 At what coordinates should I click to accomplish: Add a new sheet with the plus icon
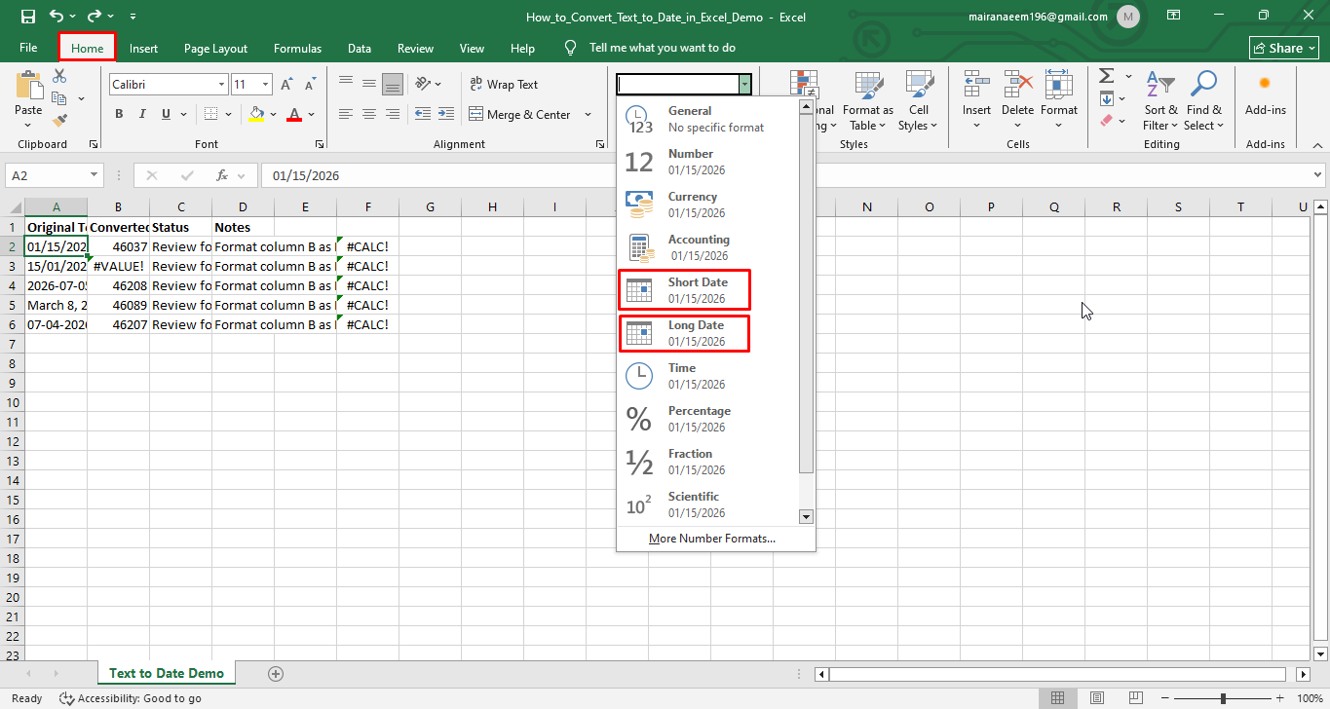coord(276,673)
